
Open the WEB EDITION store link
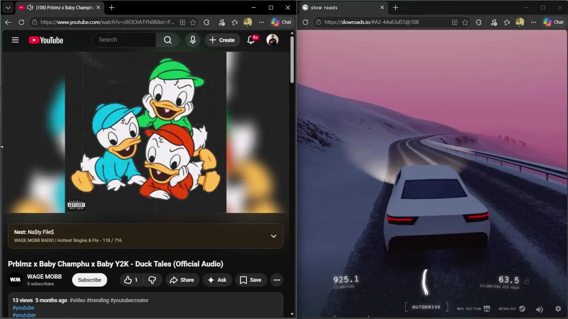click(473, 309)
